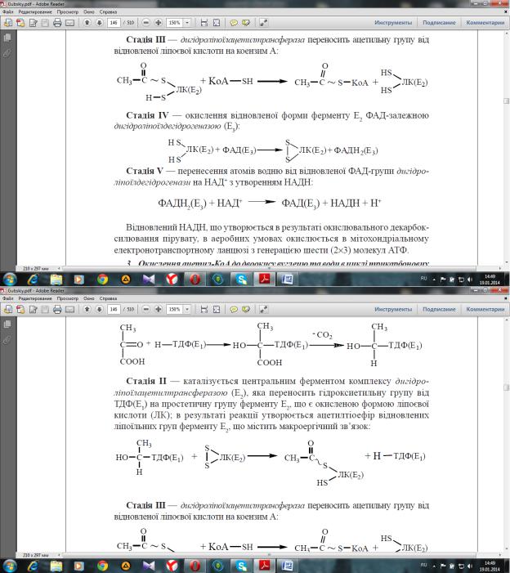Click the Print icon in upper window toolbar

57,23
